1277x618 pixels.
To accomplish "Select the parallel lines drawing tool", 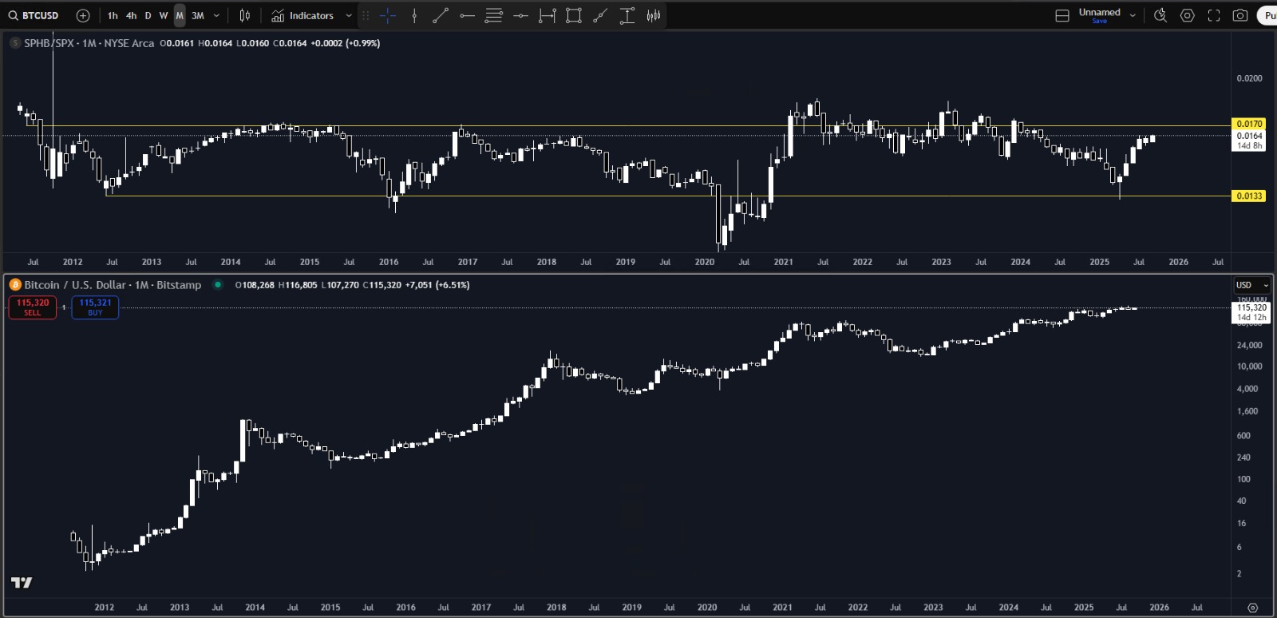I will point(494,15).
